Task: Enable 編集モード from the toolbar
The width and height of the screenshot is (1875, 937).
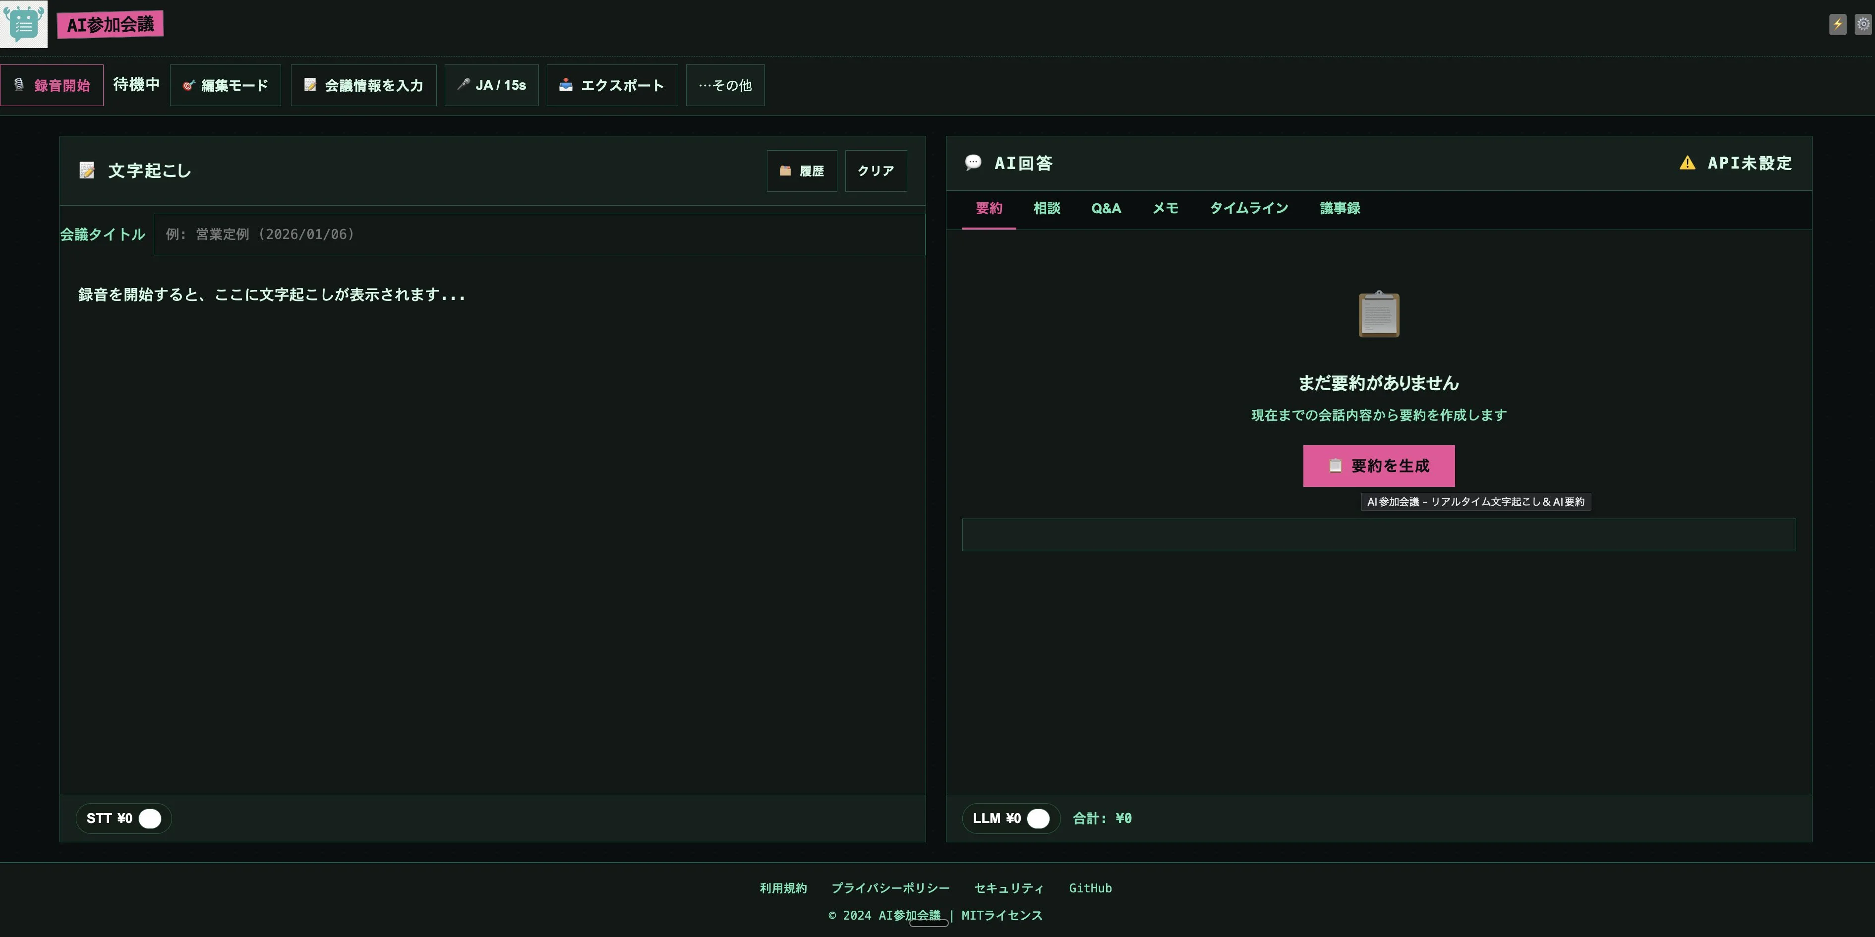Action: coord(225,85)
